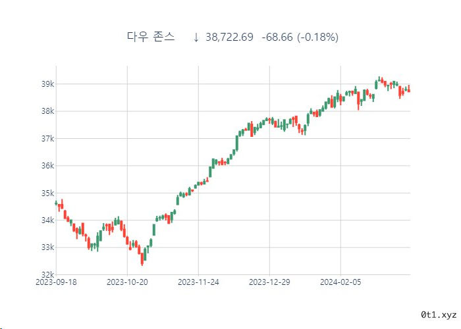This screenshot has height=329, width=461.
Task: Click the percent change (-0.18%)
Action: point(318,38)
